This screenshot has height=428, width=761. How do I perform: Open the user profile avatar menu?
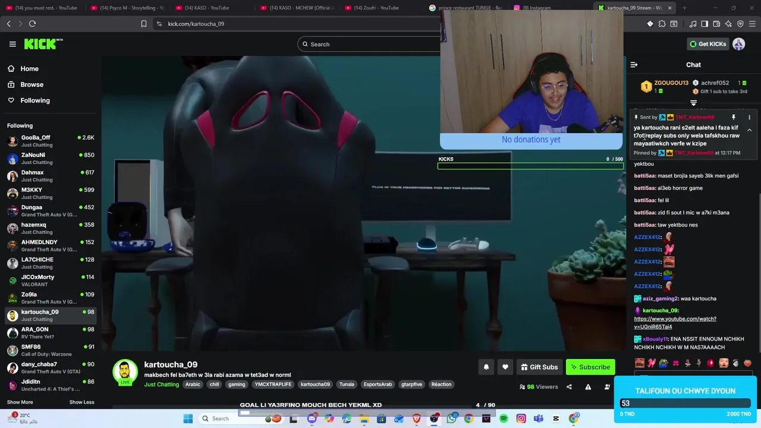tap(739, 44)
